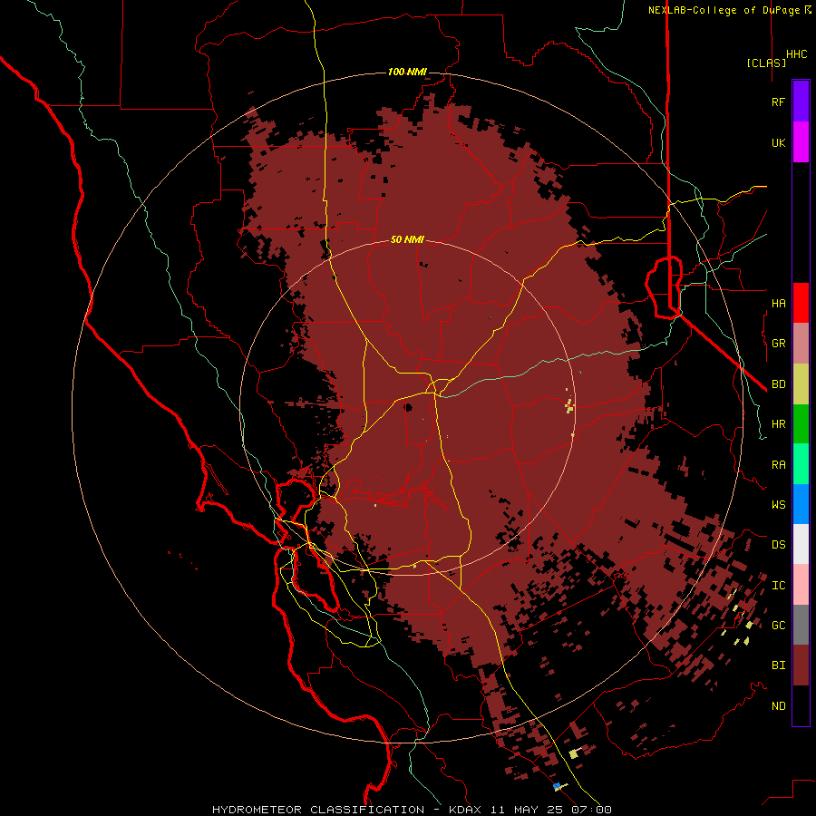Click the DS white legend swatch

click(801, 544)
